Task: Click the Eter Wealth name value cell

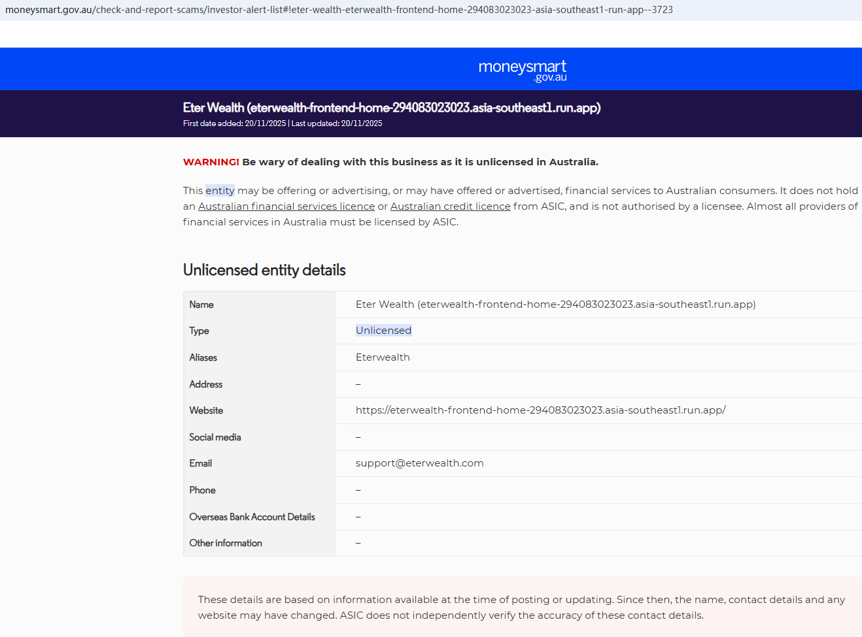Action: tap(556, 304)
